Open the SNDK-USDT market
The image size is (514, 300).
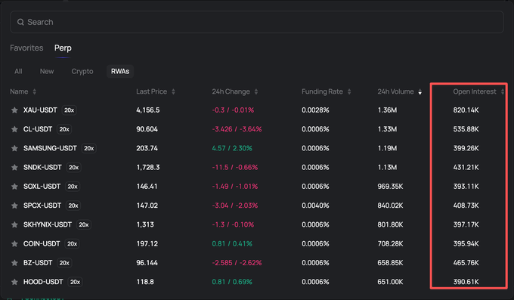(x=42, y=167)
